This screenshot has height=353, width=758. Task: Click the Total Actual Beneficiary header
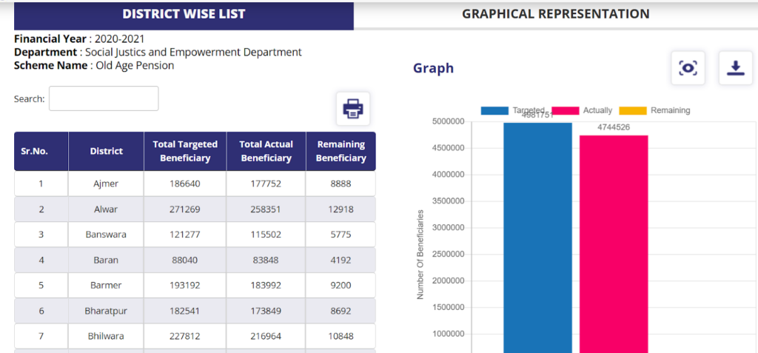[x=266, y=151]
